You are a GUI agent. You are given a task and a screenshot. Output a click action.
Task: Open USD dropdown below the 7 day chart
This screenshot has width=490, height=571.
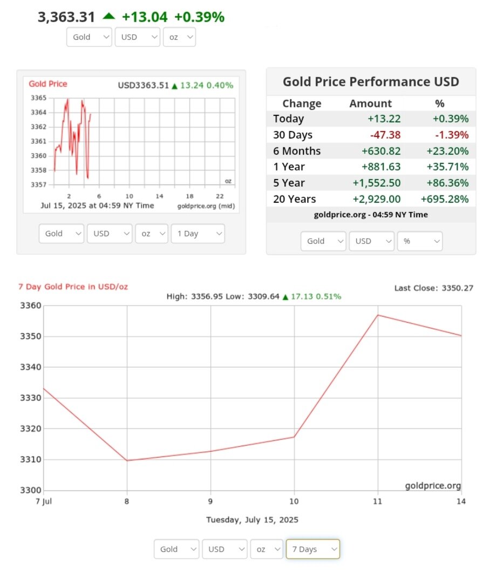[x=224, y=549]
